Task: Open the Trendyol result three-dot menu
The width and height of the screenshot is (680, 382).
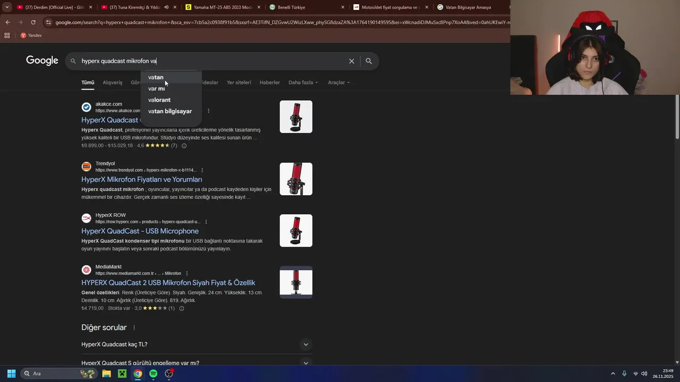Action: pyautogui.click(x=202, y=170)
